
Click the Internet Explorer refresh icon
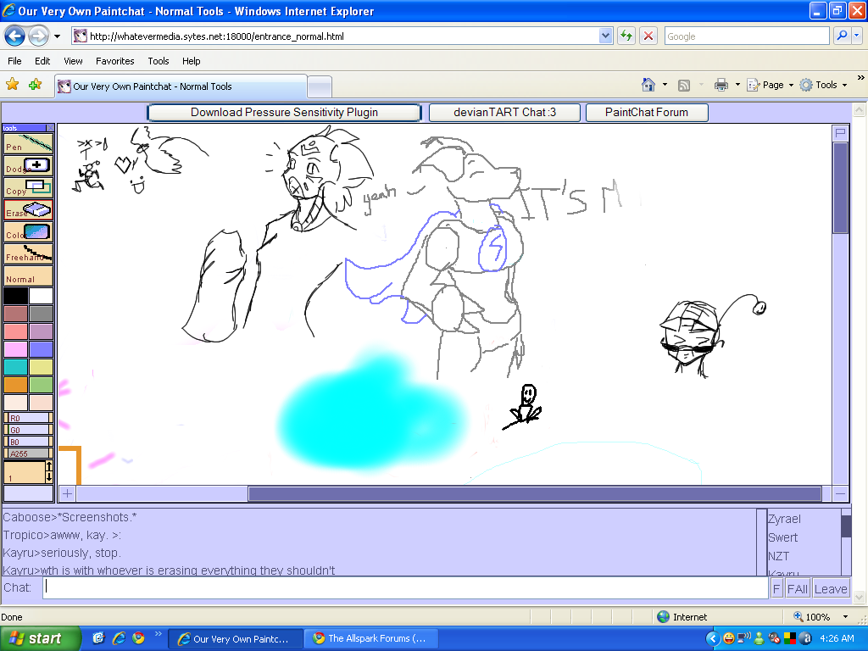tap(625, 36)
